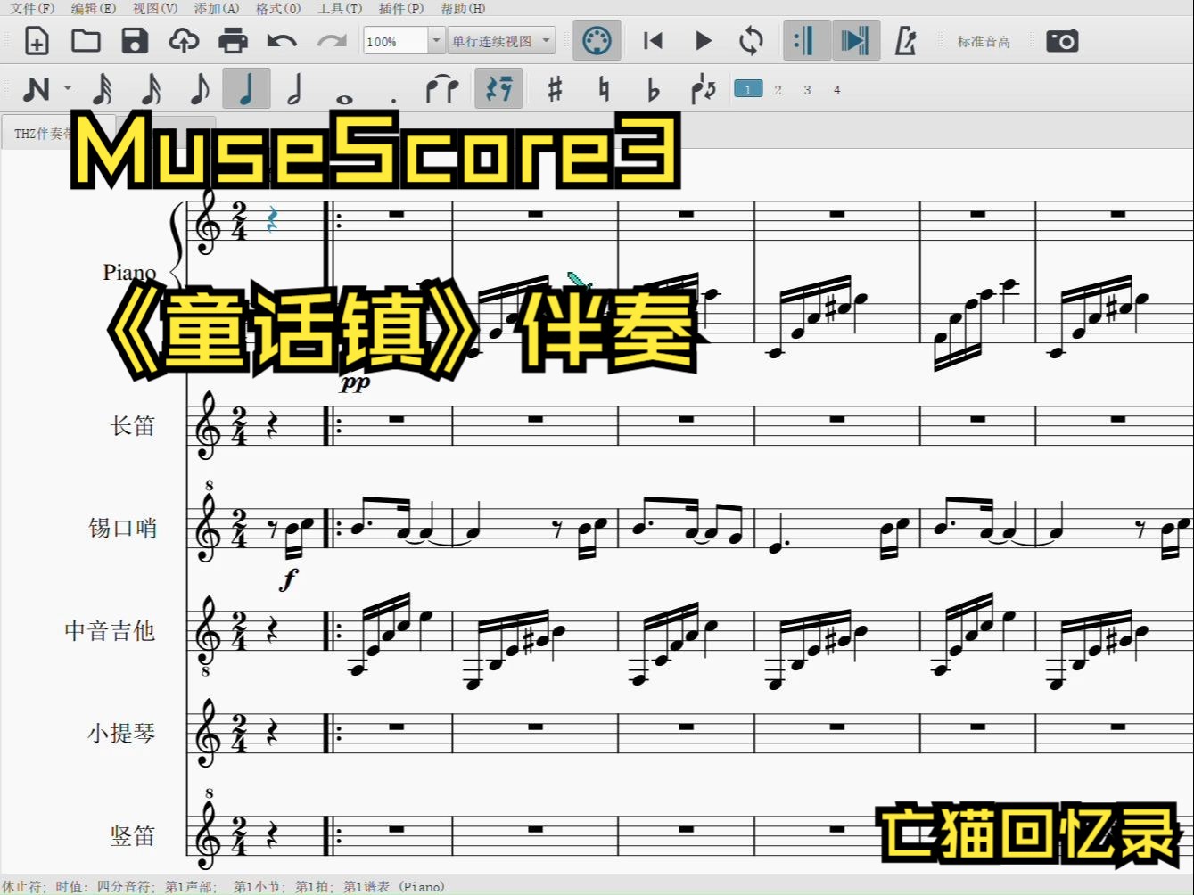Viewport: 1194px width, 895px height.
Task: Undo the last action
Action: coord(282,41)
